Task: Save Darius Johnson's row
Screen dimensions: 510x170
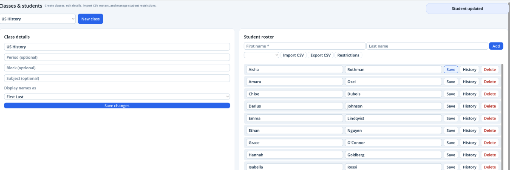Action: pyautogui.click(x=451, y=106)
